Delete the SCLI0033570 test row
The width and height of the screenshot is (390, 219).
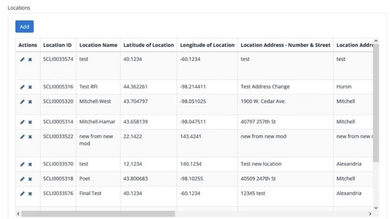click(30, 164)
